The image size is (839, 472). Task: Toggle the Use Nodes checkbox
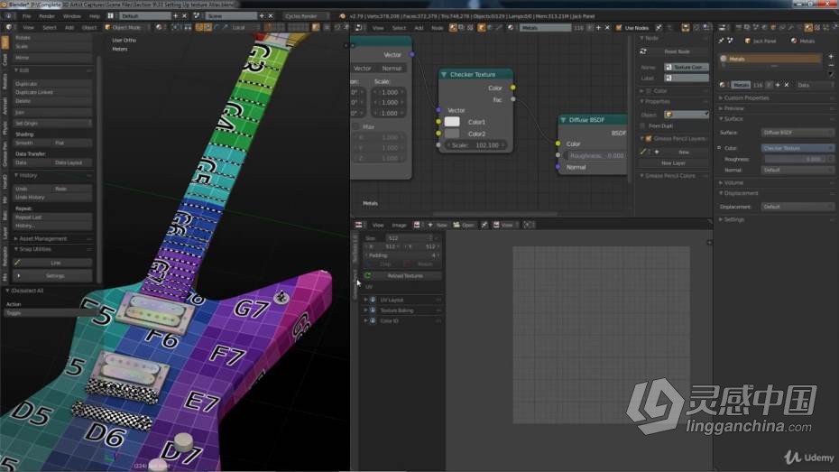tap(619, 28)
